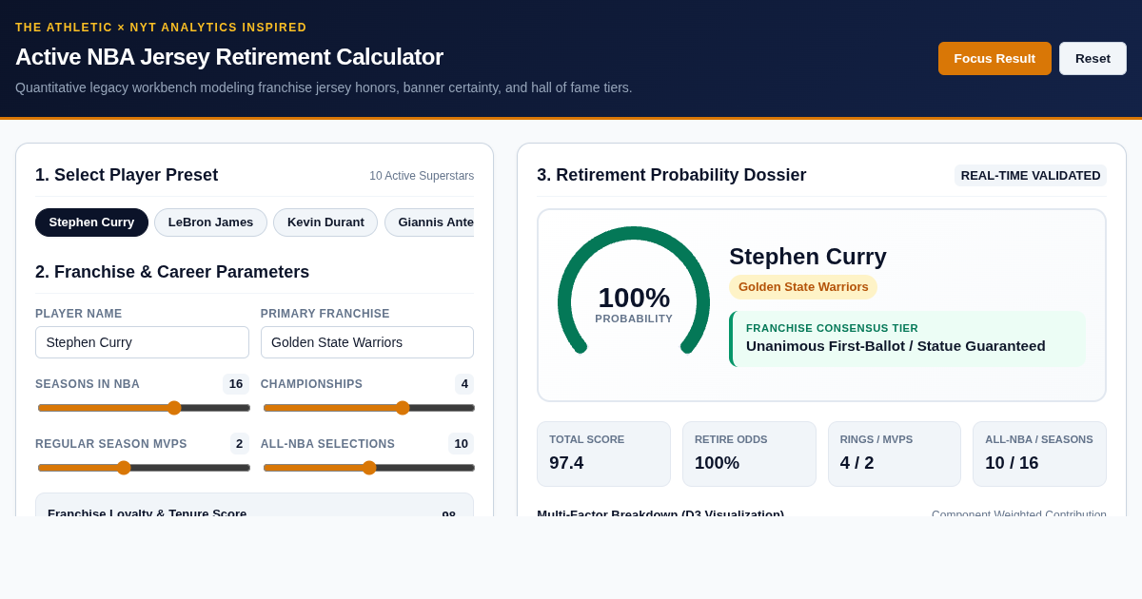Click the Regular Season MVPs value 2

(240, 444)
